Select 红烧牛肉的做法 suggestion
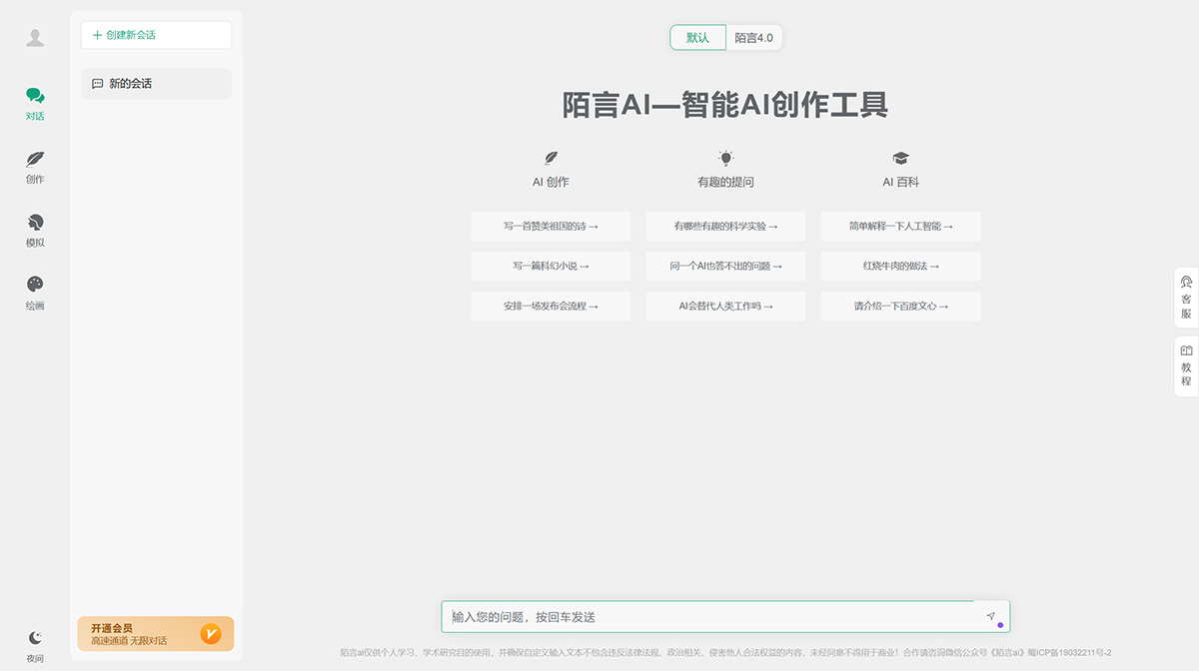This screenshot has width=1199, height=671. point(900,267)
